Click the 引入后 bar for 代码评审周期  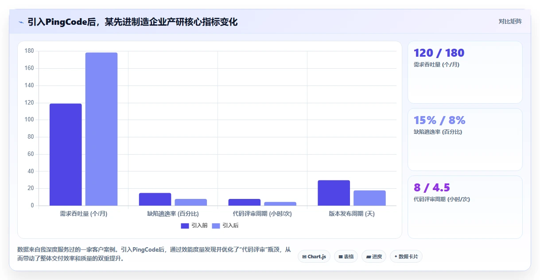click(280, 204)
